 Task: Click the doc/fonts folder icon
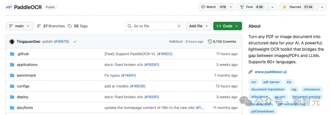tap(12, 108)
